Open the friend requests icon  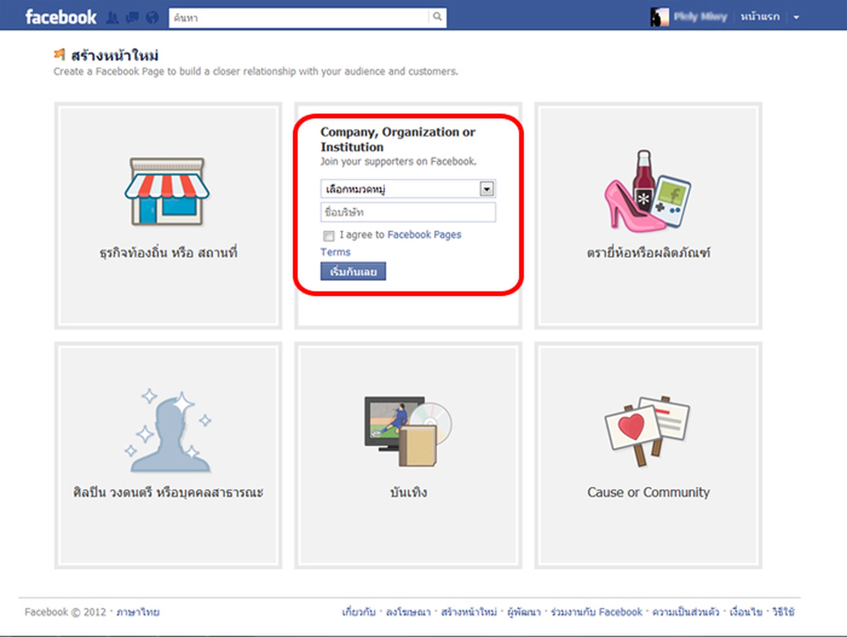(112, 18)
